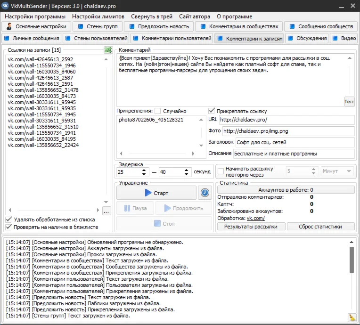The width and height of the screenshot is (360, 325).
Task: Increase the 25 seconds minimum delay spinner
Action: [x=145, y=169]
